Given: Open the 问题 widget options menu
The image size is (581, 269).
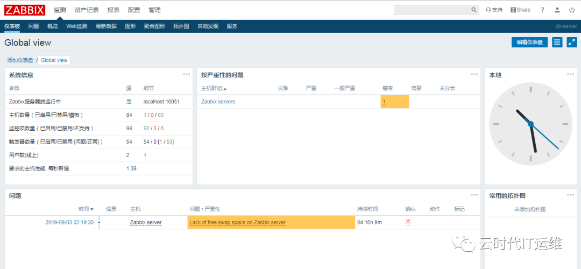Looking at the screenshot, I should click(474, 195).
